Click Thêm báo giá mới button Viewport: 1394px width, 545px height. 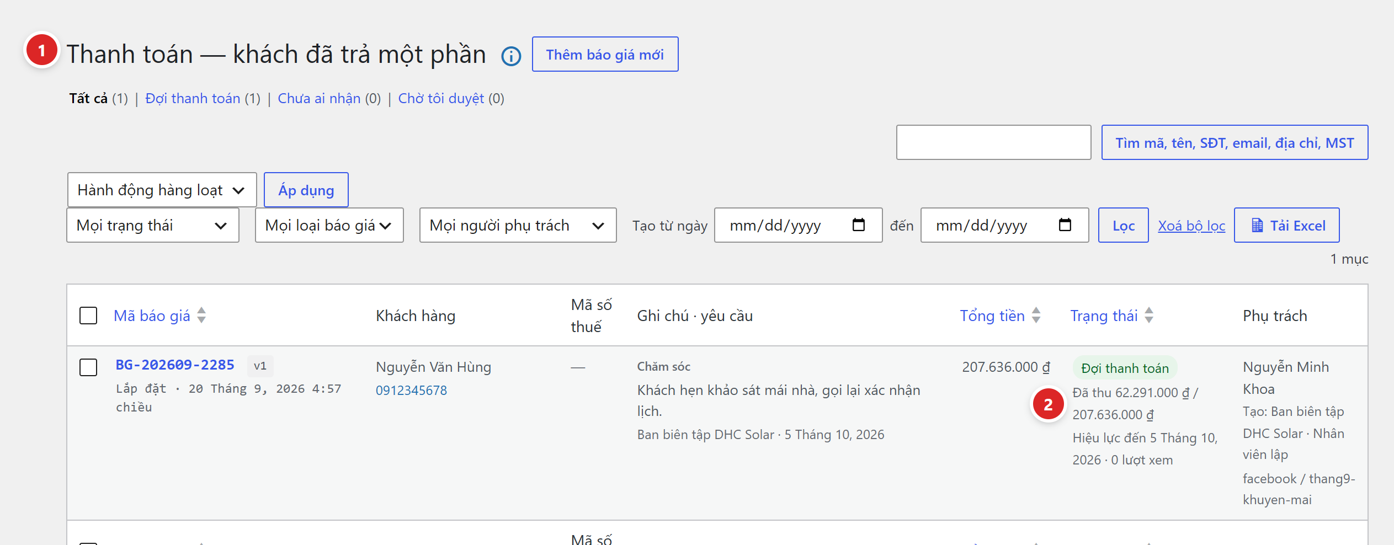click(x=605, y=54)
